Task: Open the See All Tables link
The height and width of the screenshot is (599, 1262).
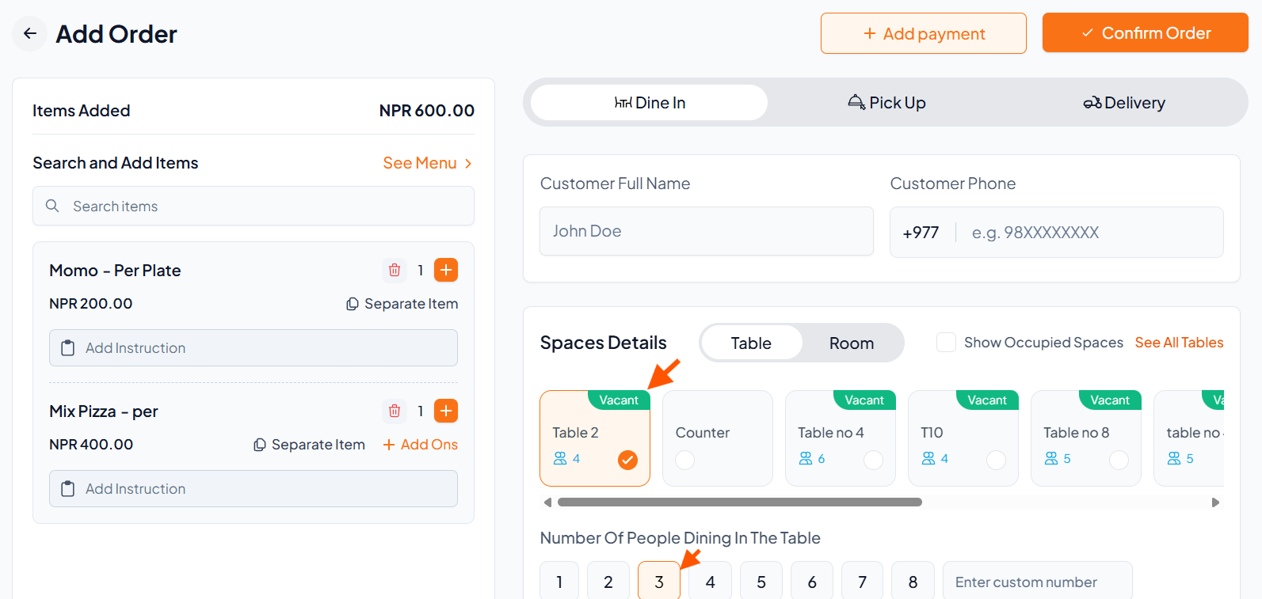Action: click(x=1179, y=343)
